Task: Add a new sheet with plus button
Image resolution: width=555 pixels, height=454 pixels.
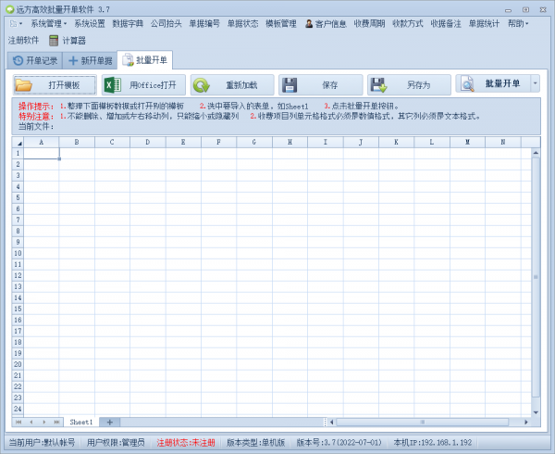Action: click(x=110, y=422)
